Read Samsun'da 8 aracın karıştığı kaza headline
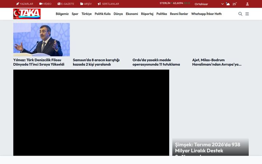 point(96,62)
